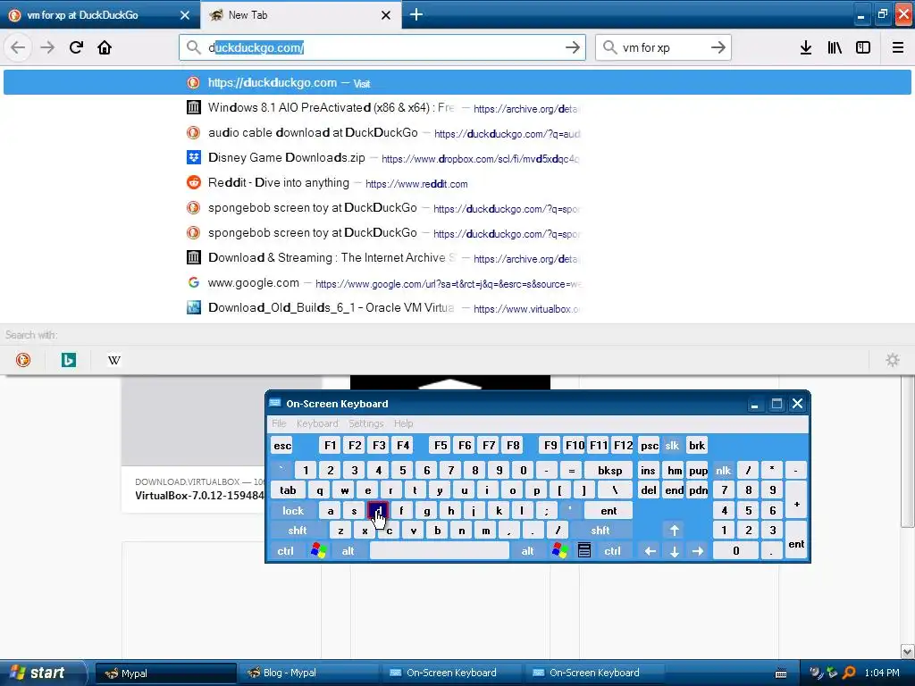
Task: Visit the https://duckduckgo.com suggestion
Action: [x=457, y=83]
